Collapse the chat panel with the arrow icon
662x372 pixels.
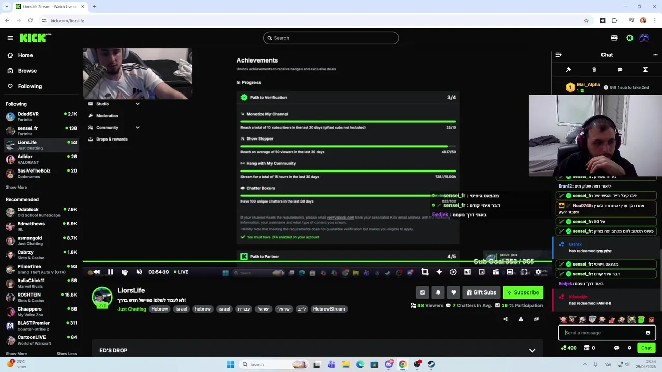point(559,55)
